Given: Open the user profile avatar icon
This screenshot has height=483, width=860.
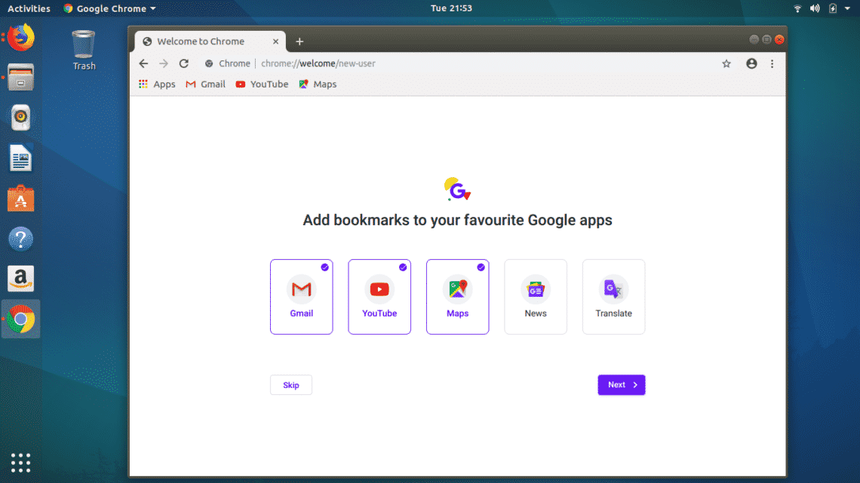Looking at the screenshot, I should click(751, 64).
